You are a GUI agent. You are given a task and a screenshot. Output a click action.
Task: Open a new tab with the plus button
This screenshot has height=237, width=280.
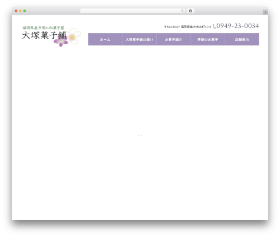[x=265, y=12]
